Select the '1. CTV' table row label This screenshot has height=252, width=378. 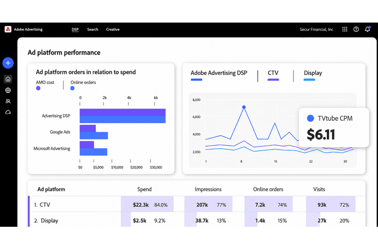pyautogui.click(x=42, y=205)
